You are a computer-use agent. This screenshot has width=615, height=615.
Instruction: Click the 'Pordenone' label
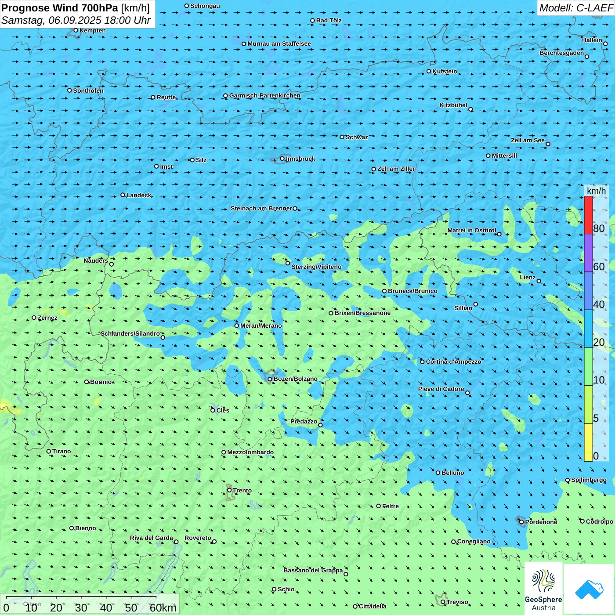coord(541,522)
